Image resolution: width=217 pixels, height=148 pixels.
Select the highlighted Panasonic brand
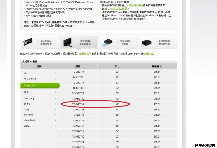(40, 86)
